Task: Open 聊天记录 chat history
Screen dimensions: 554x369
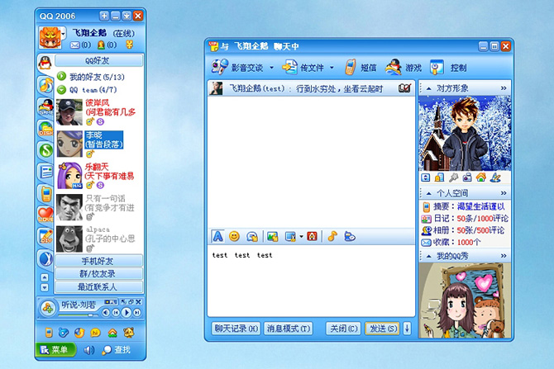Action: coord(235,329)
